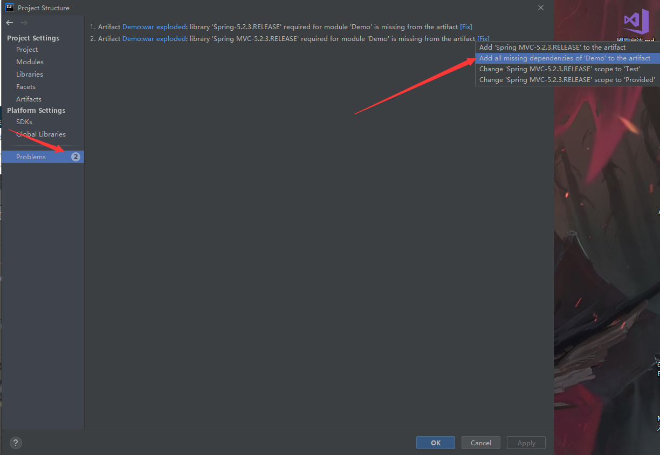The image size is (660, 455).
Task: Open Demo:war exploded link in problem 2
Action: pos(154,38)
